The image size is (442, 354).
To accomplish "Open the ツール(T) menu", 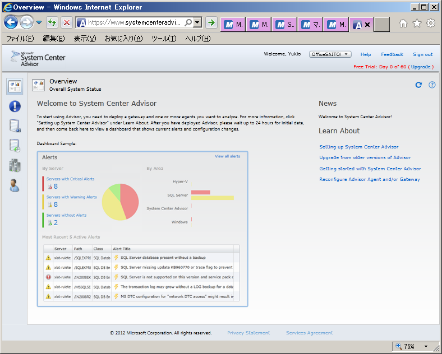I will pos(164,39).
